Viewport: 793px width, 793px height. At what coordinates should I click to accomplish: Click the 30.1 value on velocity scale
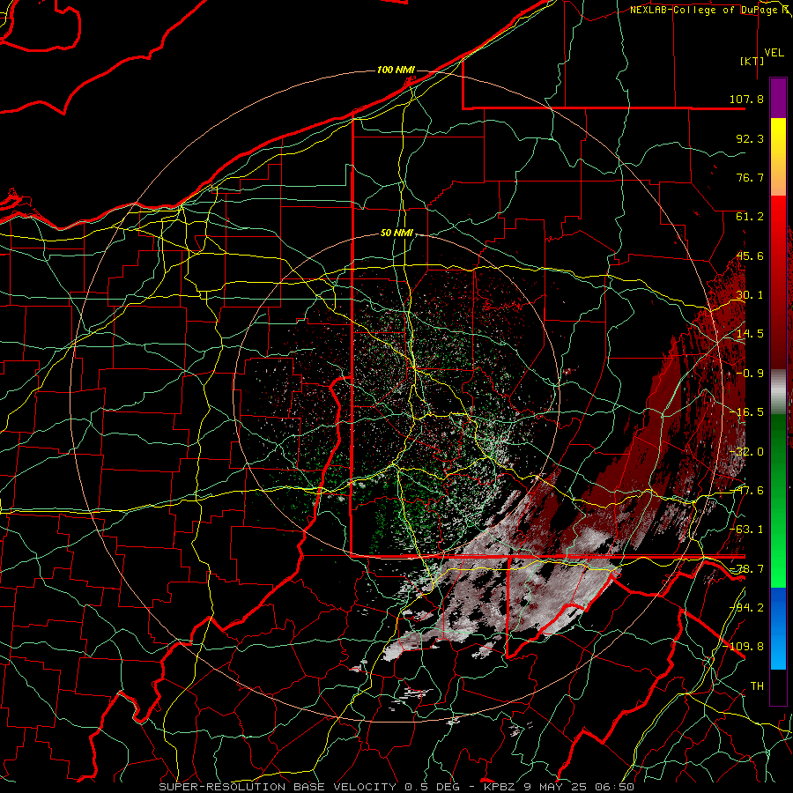pyautogui.click(x=750, y=295)
